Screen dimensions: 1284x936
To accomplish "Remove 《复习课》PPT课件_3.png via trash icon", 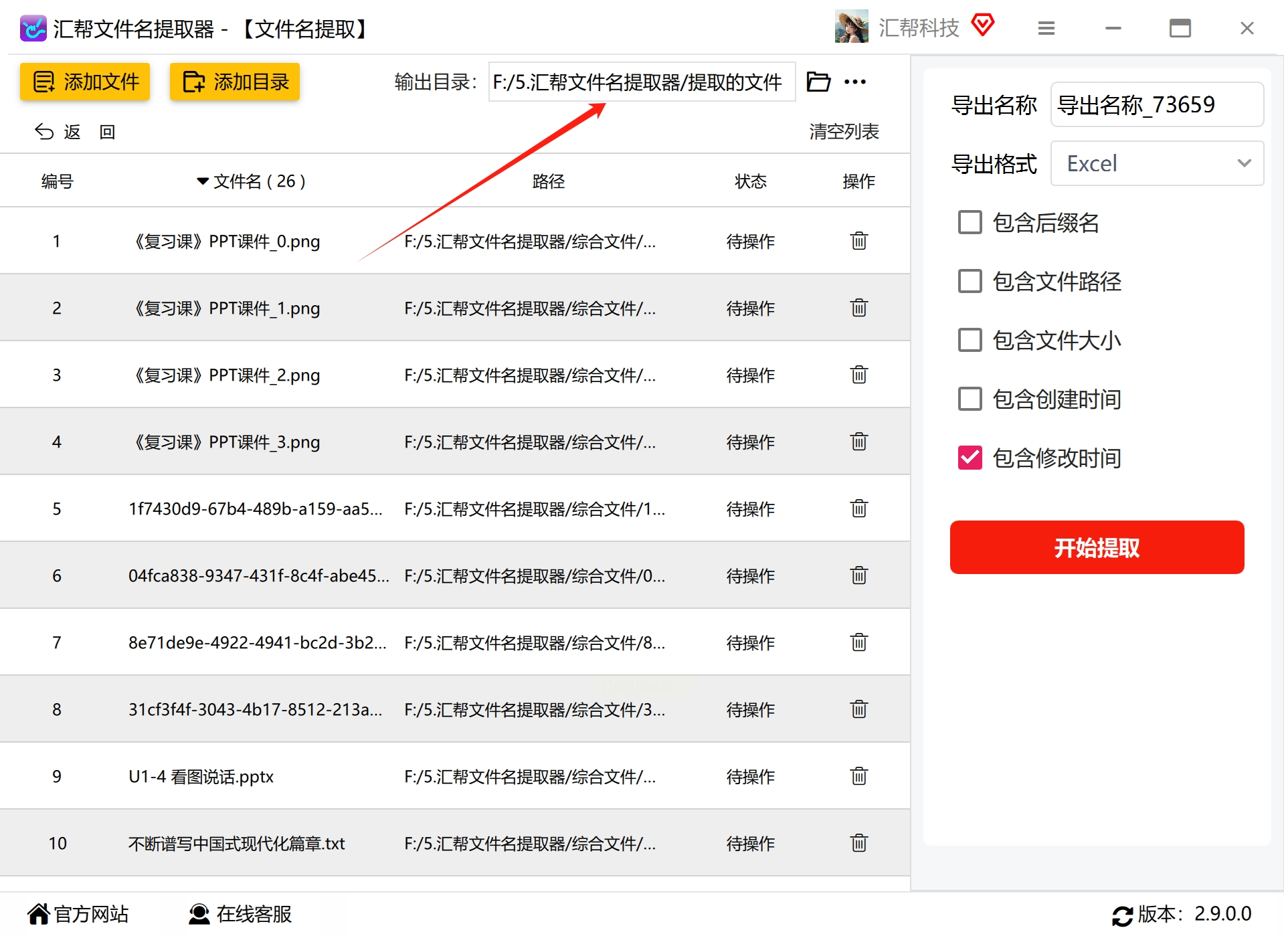I will pos(859,442).
